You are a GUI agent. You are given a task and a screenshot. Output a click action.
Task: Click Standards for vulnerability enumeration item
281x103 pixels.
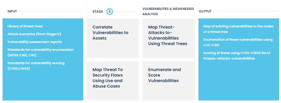(x=41, y=52)
